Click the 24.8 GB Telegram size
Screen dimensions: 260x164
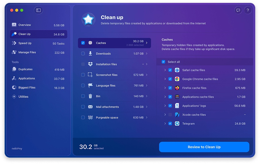coord(240,124)
